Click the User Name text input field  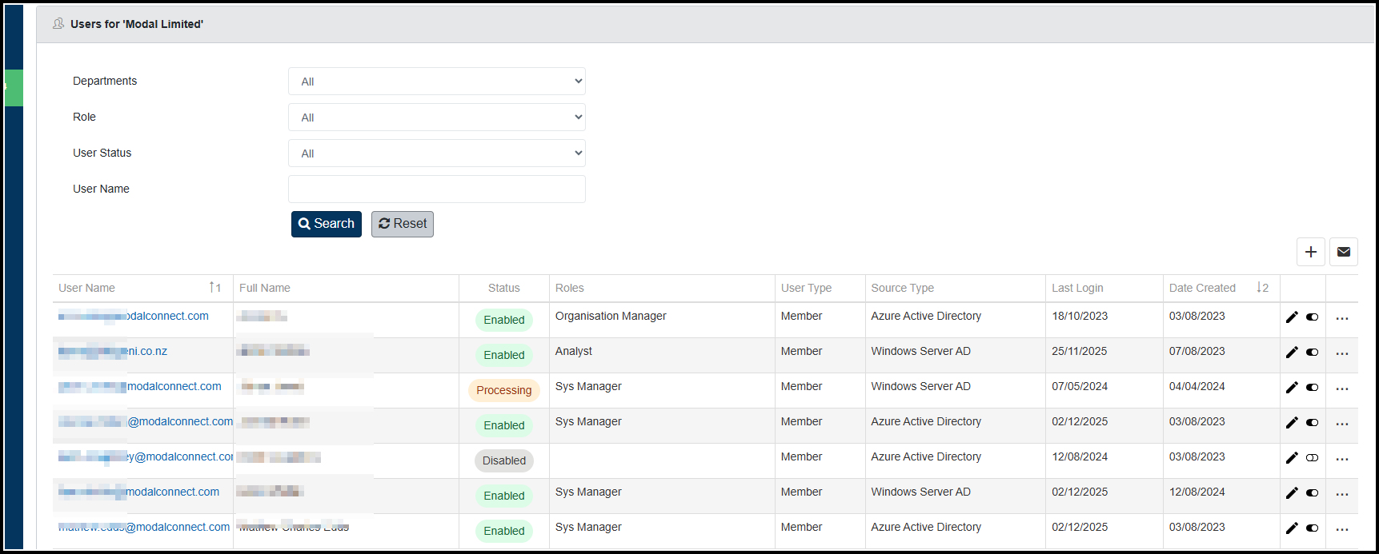[x=436, y=189]
